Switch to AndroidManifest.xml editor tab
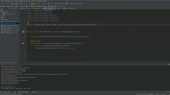Viewport: 170px width, 95px height. [x=70, y=8]
